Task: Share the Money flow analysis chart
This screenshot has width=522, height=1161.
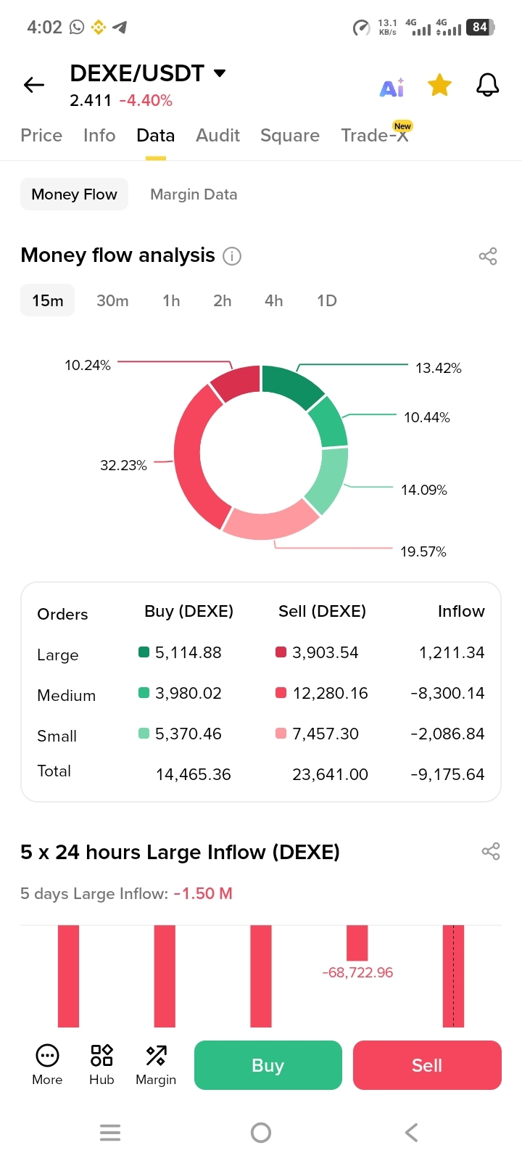Action: point(488,256)
